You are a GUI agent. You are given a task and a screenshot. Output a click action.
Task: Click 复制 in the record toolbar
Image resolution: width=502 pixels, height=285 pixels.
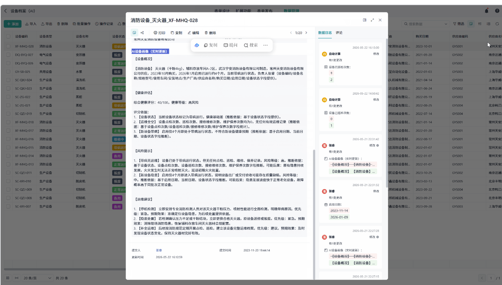(x=176, y=33)
